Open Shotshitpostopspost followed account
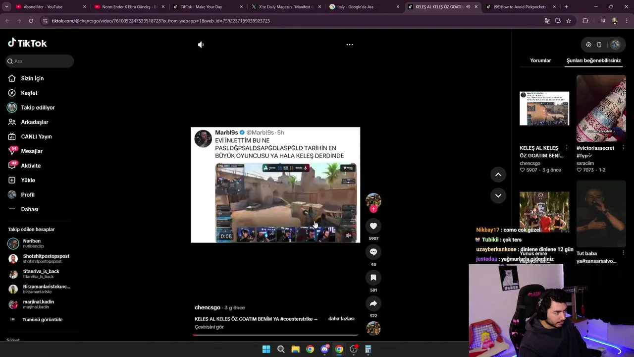This screenshot has height=357, width=634. [40, 258]
